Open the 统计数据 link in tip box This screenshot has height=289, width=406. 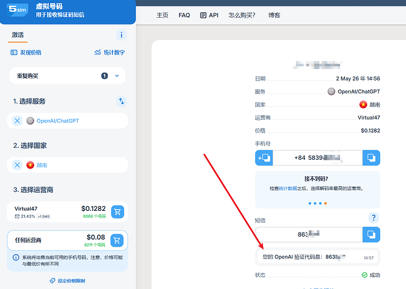pos(288,189)
